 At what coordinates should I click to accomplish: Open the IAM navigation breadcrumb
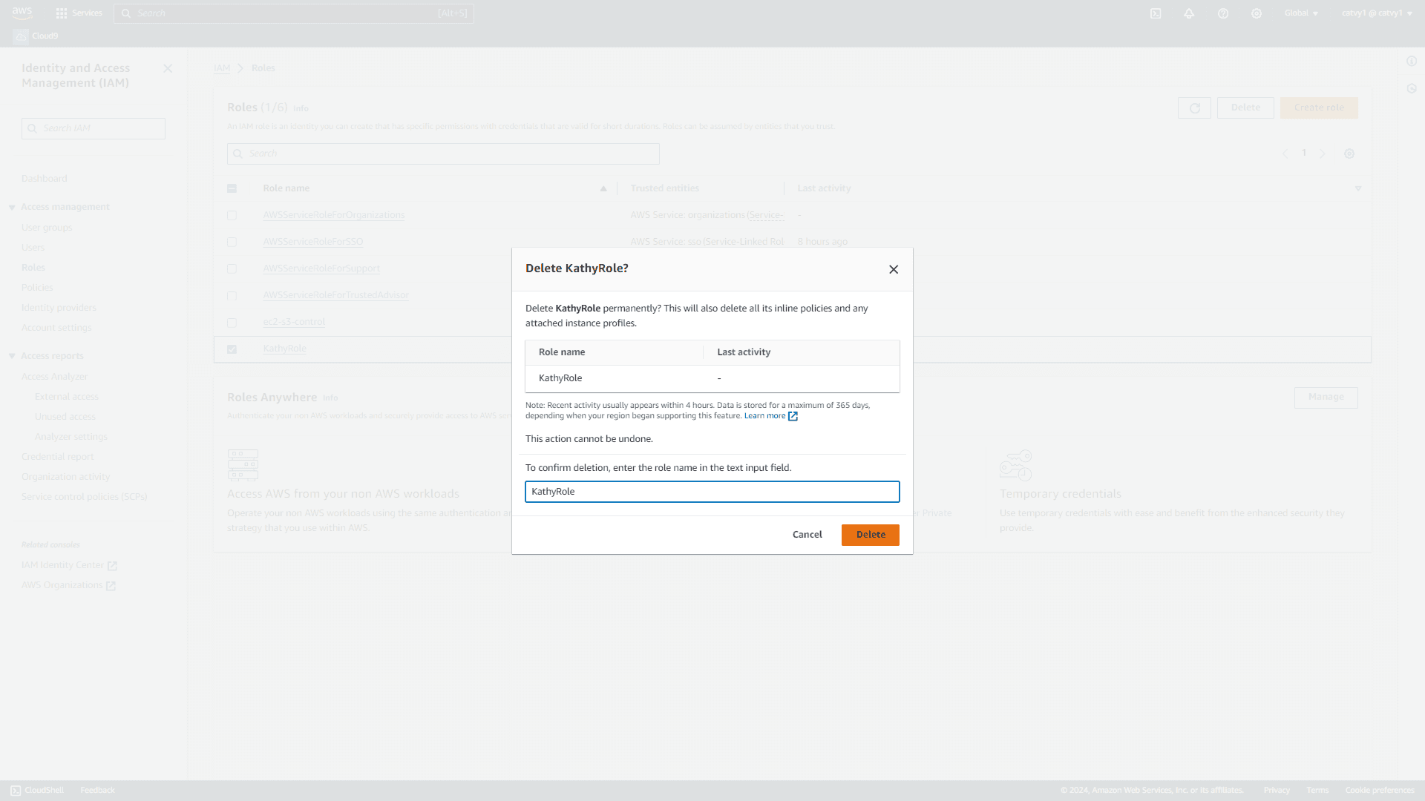click(222, 67)
